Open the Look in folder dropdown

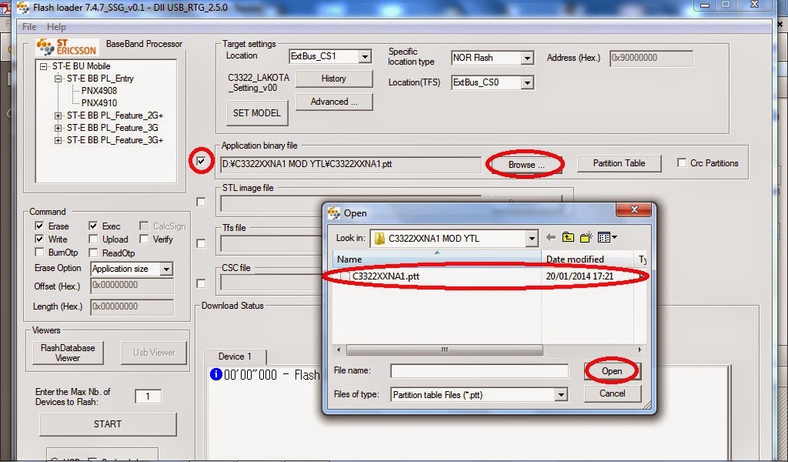click(532, 238)
